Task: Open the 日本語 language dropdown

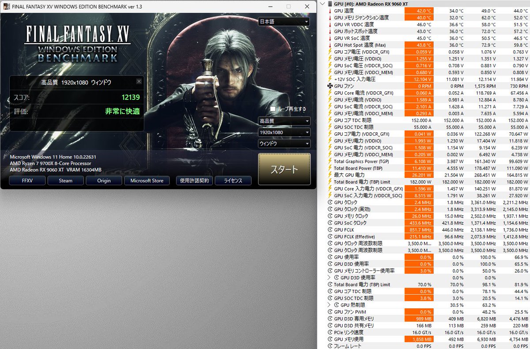Action: [284, 22]
